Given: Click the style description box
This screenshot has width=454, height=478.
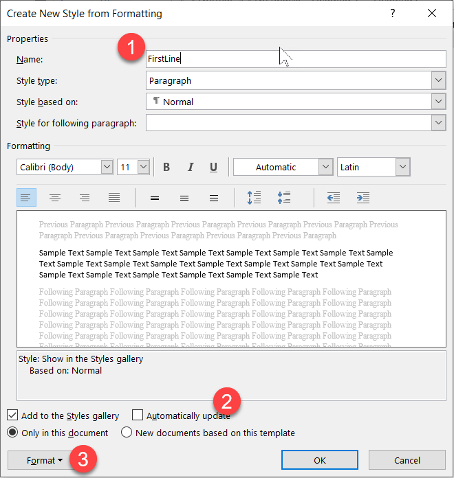Looking at the screenshot, I should [231, 376].
